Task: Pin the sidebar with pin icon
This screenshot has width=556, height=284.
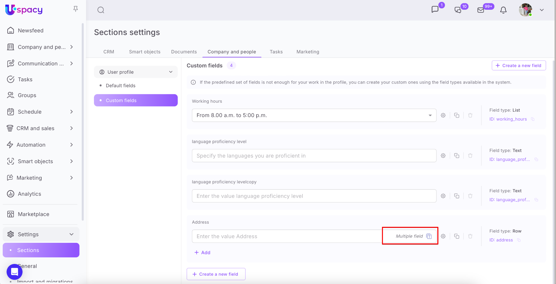Action: [x=75, y=9]
